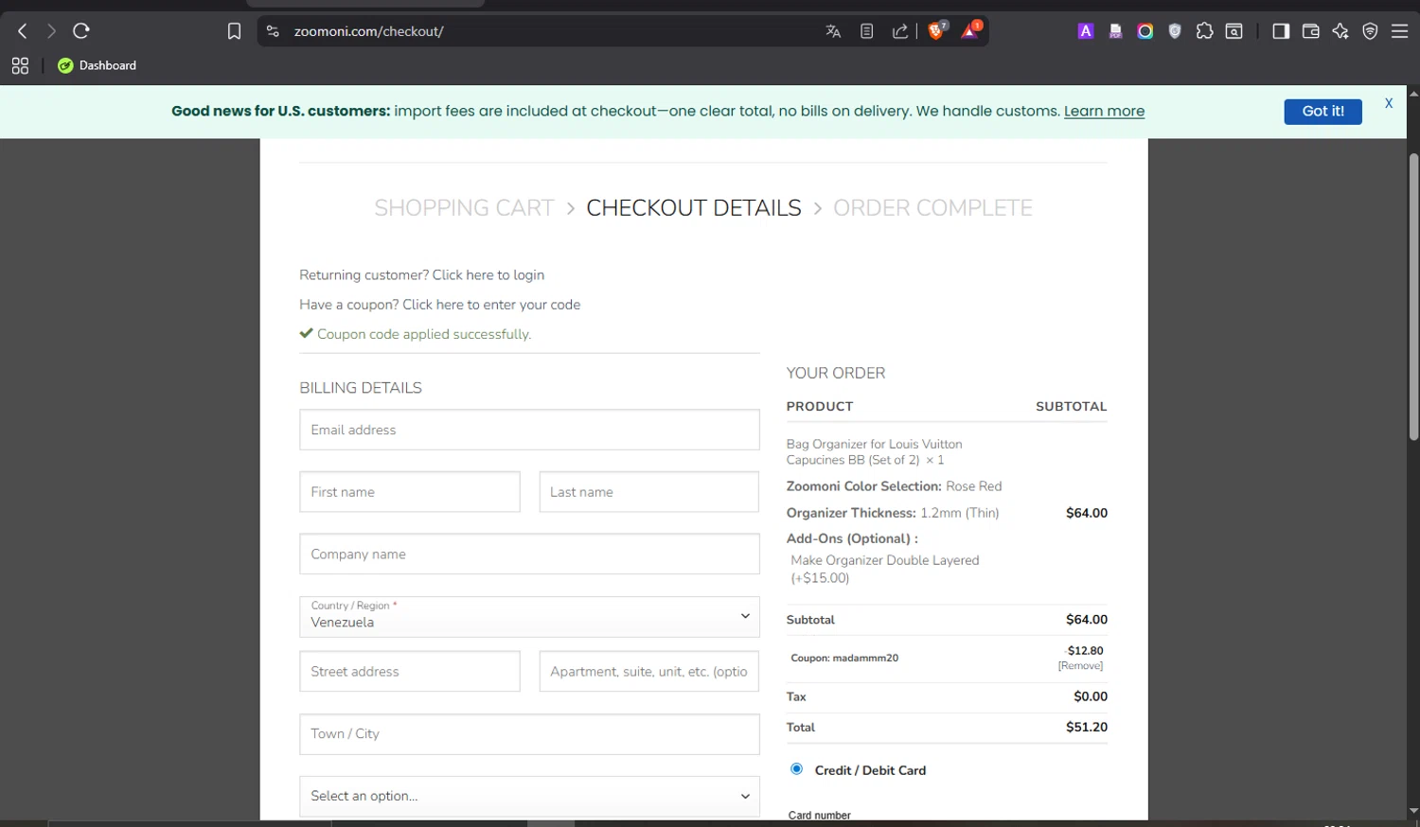1420x827 pixels.
Task: Dismiss the banner with the X
Action: point(1389,103)
